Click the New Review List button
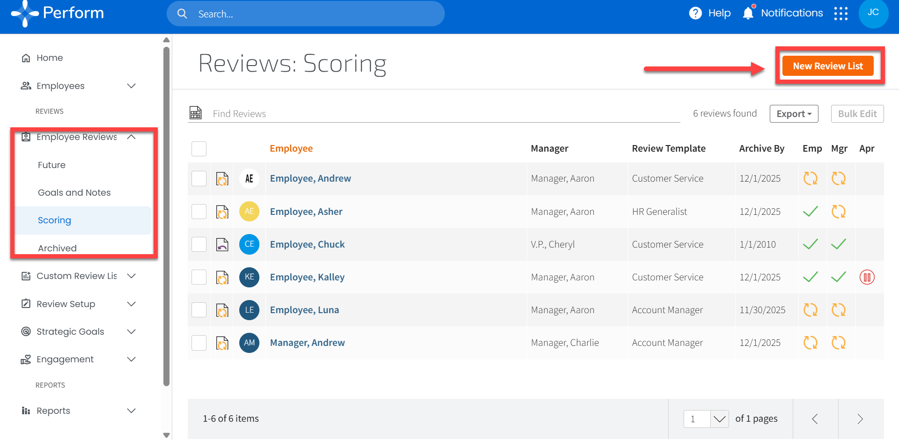 point(827,66)
